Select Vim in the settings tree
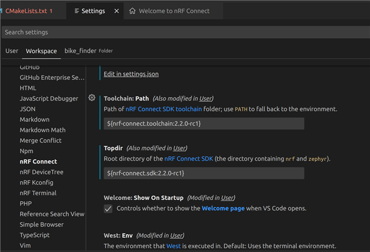This screenshot has height=252, width=370. point(25,246)
